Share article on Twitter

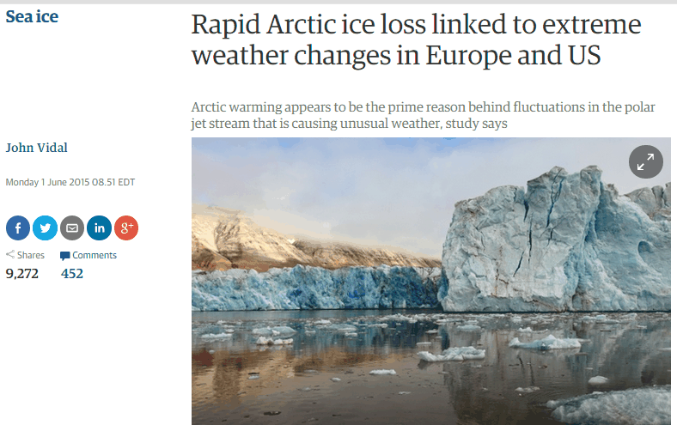(45, 228)
